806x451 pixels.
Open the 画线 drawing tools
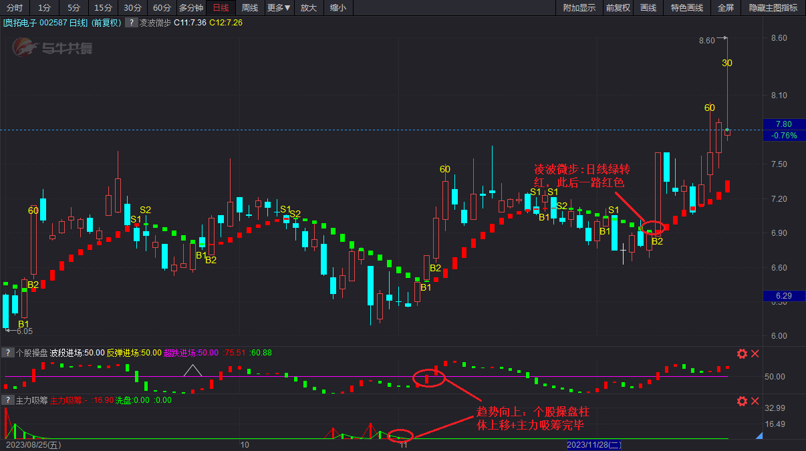tap(648, 8)
